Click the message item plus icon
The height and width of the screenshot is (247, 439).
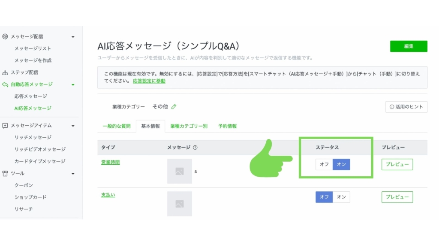5,126
